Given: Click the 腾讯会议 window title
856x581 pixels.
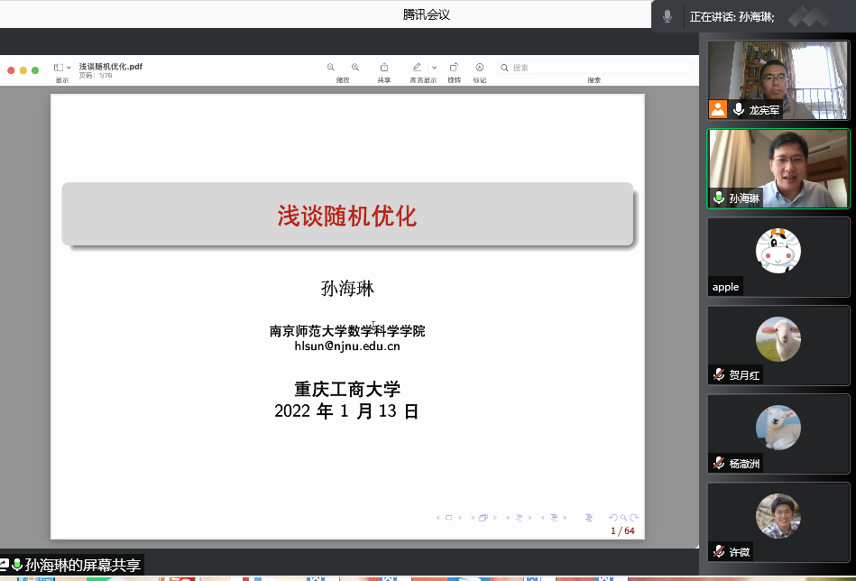Looking at the screenshot, I should click(426, 14).
